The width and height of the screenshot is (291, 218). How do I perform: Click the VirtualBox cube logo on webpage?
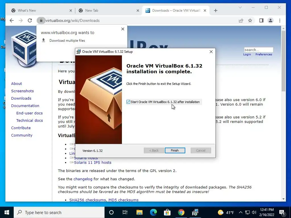pyautogui.click(x=24, y=49)
